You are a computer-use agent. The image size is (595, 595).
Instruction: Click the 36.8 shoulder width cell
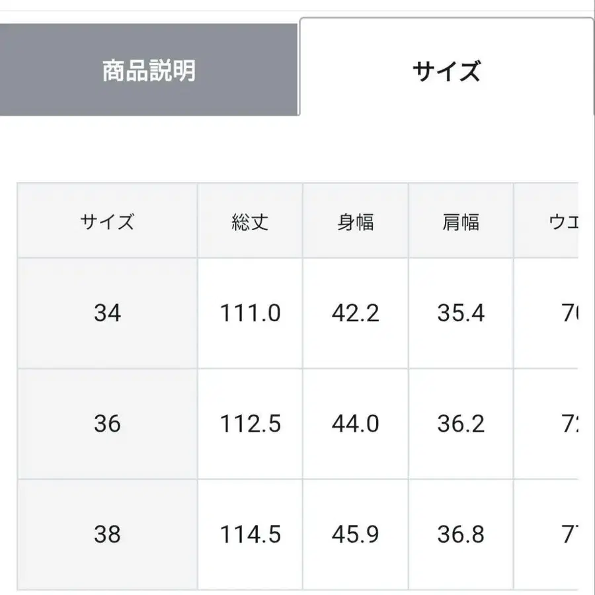point(461,534)
